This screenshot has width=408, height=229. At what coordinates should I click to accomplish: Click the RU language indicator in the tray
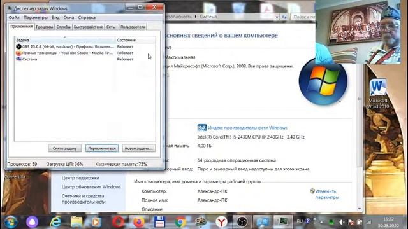[x=300, y=221]
